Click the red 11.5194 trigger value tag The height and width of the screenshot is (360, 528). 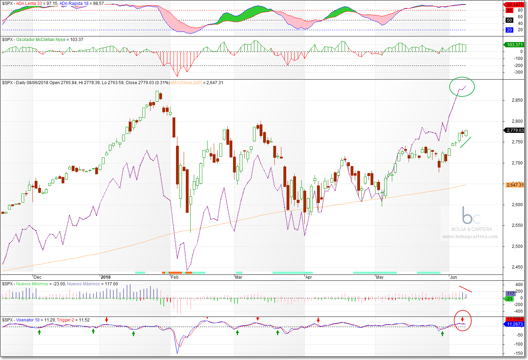[x=515, y=319]
